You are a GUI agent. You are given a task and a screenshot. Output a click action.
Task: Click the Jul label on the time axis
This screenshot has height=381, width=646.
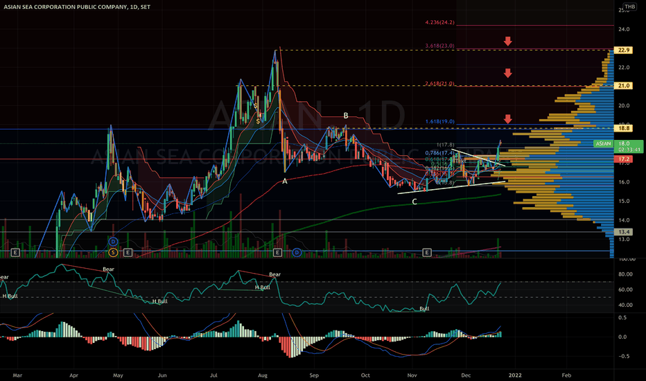click(213, 375)
